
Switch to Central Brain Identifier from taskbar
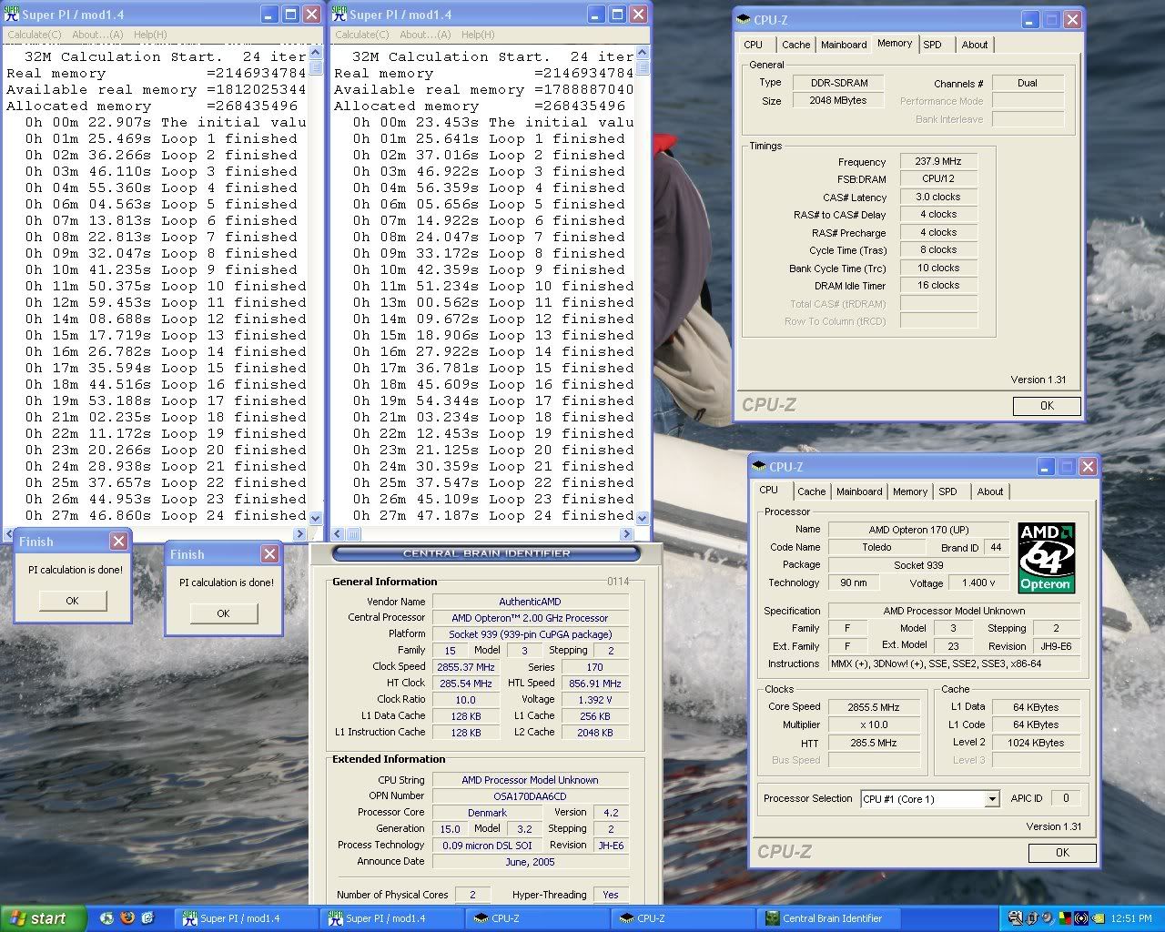tap(829, 918)
